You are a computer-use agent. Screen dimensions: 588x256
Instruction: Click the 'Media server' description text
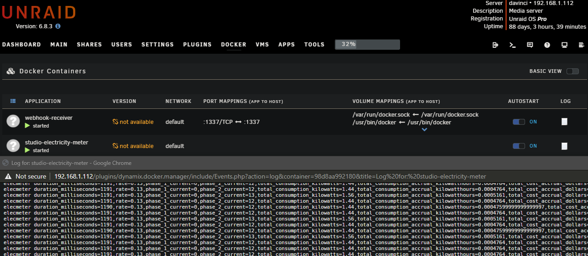[x=526, y=11]
